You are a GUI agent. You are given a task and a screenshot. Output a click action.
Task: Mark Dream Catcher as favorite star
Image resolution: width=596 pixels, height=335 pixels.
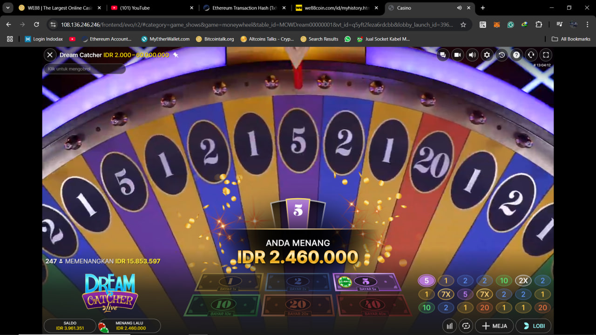[x=176, y=55]
